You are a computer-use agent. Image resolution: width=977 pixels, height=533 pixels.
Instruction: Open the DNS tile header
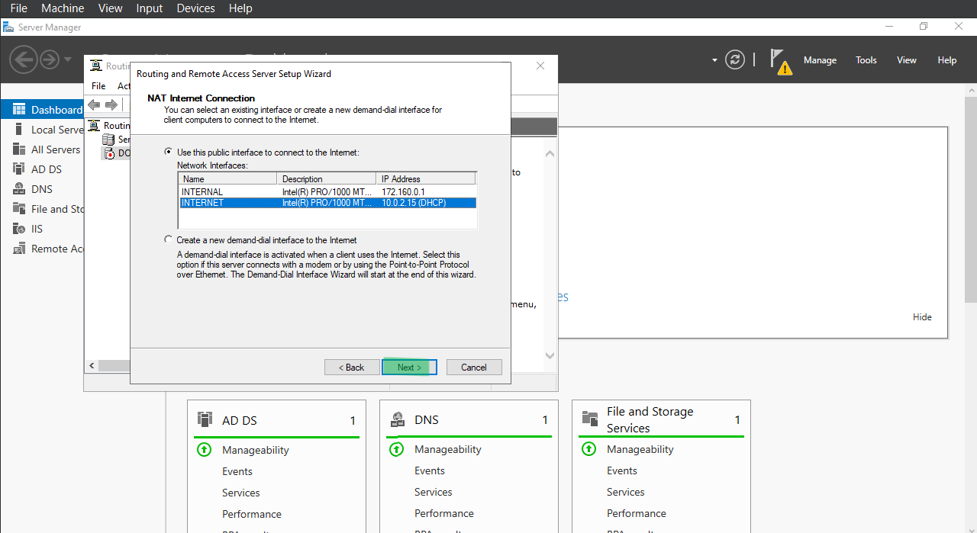[x=469, y=420]
